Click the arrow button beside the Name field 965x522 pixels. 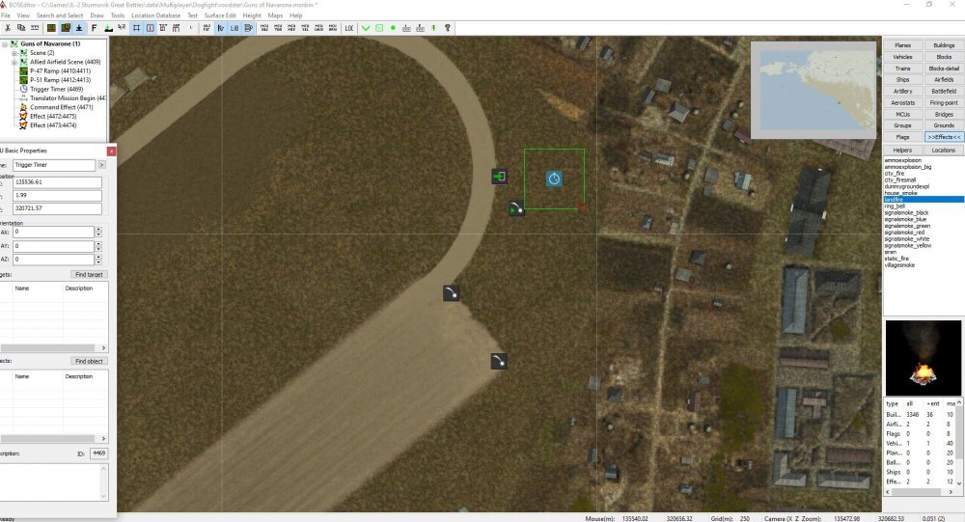point(101,165)
